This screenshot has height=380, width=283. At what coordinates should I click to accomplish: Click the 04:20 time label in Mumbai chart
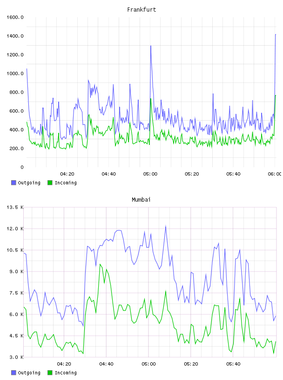(64, 364)
